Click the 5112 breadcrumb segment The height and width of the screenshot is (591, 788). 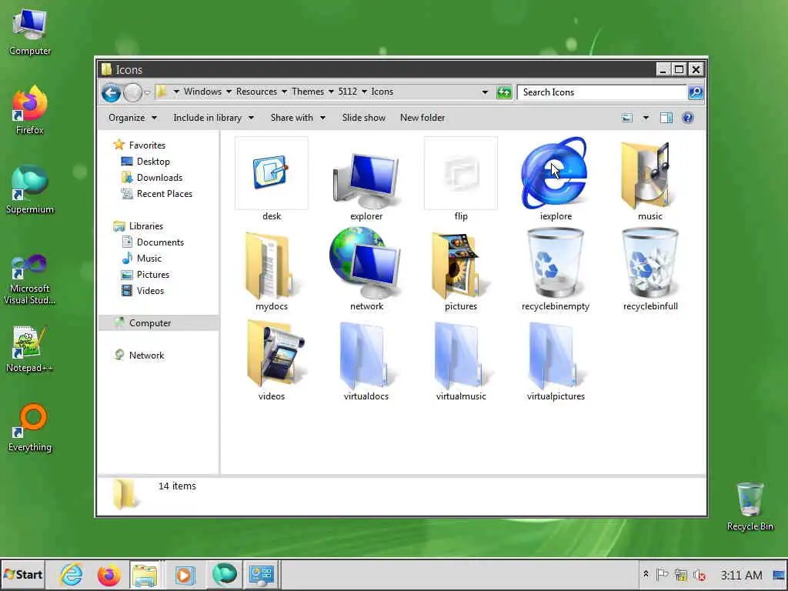[x=347, y=92]
